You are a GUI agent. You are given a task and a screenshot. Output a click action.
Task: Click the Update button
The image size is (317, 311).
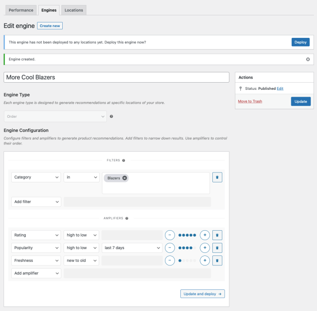(x=301, y=102)
